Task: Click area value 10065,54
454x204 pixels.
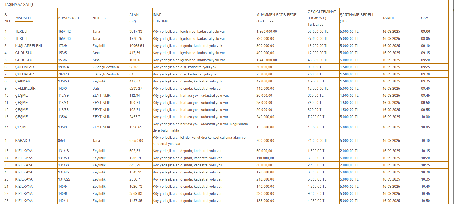Action: click(137, 46)
